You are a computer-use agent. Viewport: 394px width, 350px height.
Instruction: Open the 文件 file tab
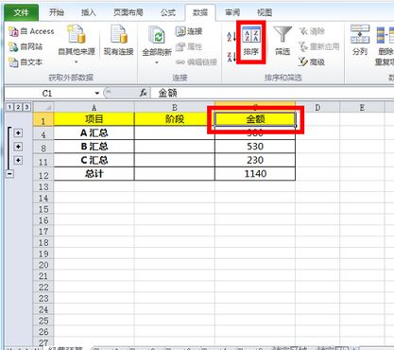22,12
